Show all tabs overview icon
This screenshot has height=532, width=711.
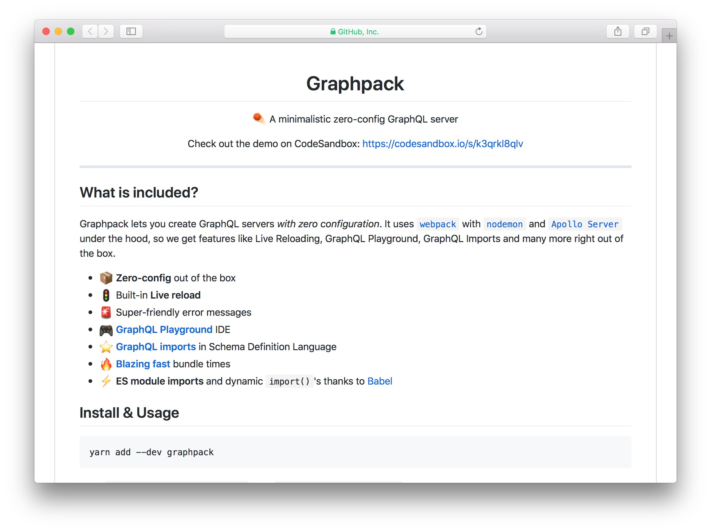(645, 31)
